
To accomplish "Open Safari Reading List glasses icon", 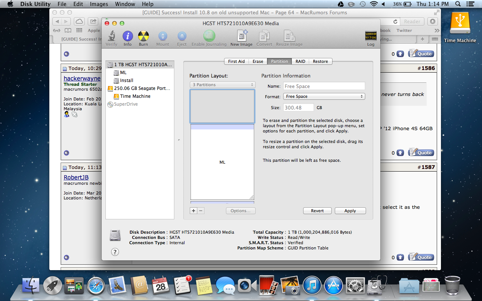I will [x=56, y=30].
